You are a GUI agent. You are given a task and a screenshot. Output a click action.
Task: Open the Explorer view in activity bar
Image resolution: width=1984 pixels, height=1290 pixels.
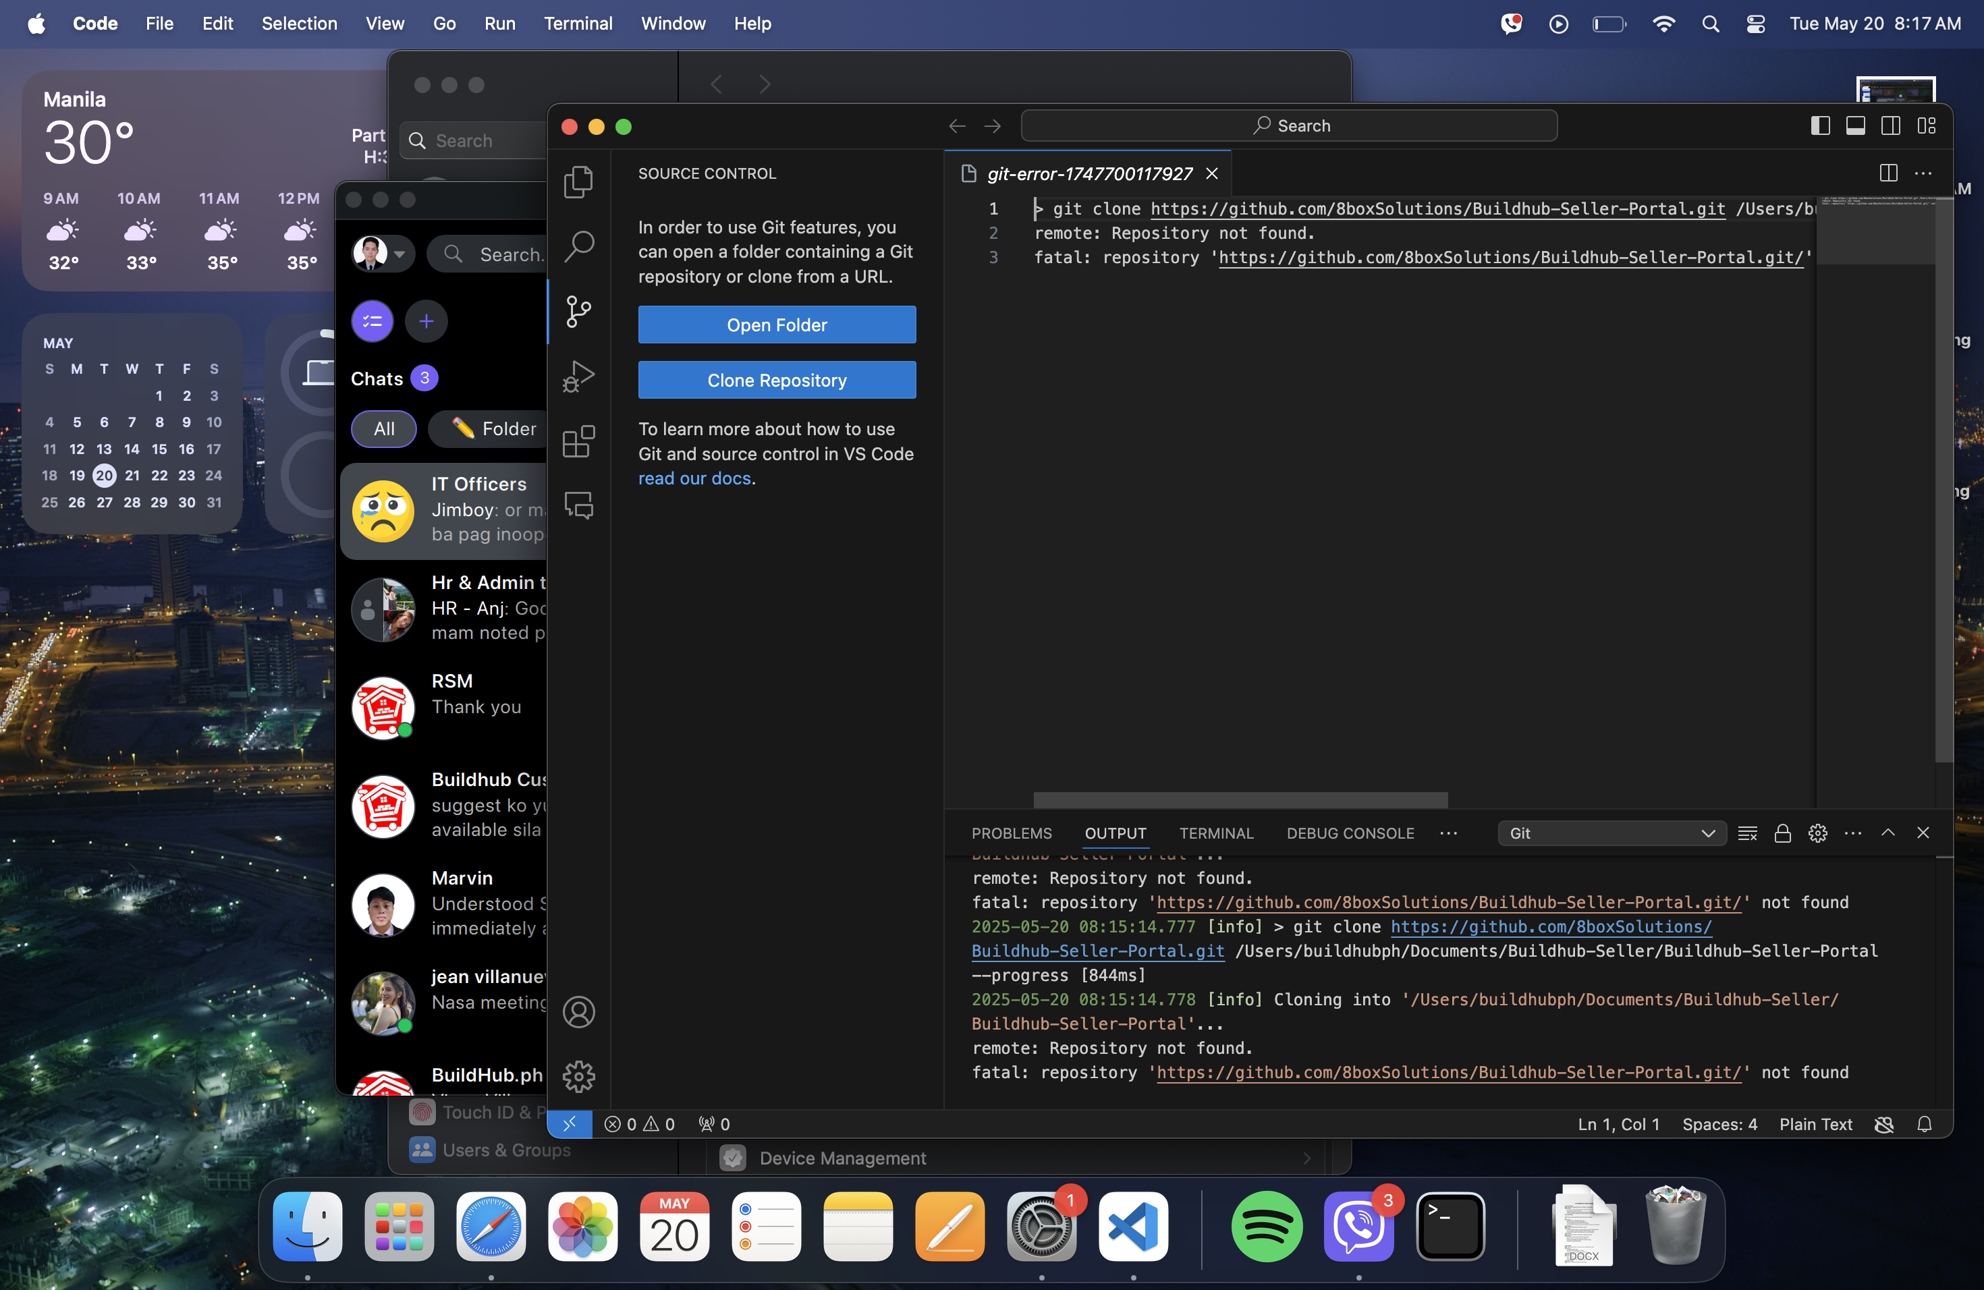[x=578, y=181]
